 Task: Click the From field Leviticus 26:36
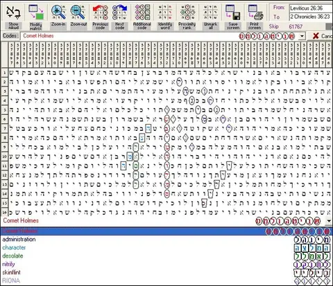click(x=311, y=8)
